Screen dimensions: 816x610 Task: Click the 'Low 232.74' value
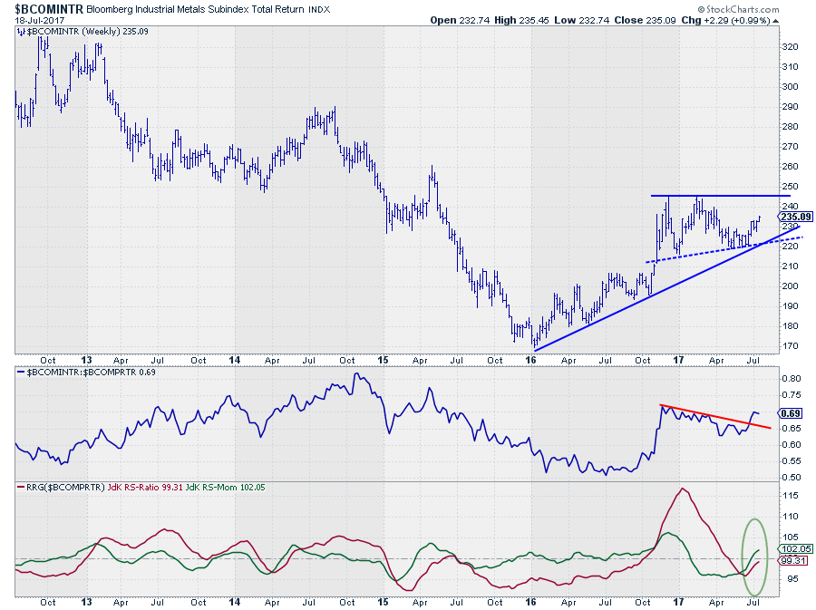pyautogui.click(x=582, y=20)
